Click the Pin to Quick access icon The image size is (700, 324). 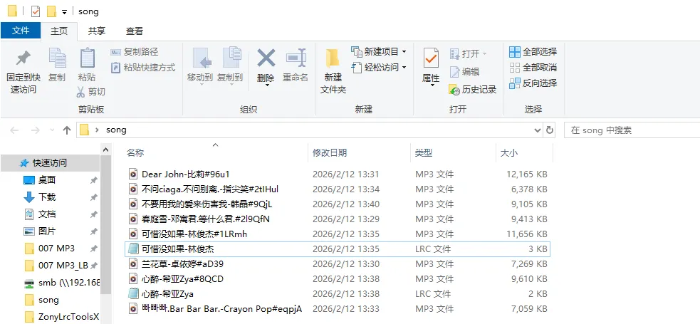(x=23, y=58)
